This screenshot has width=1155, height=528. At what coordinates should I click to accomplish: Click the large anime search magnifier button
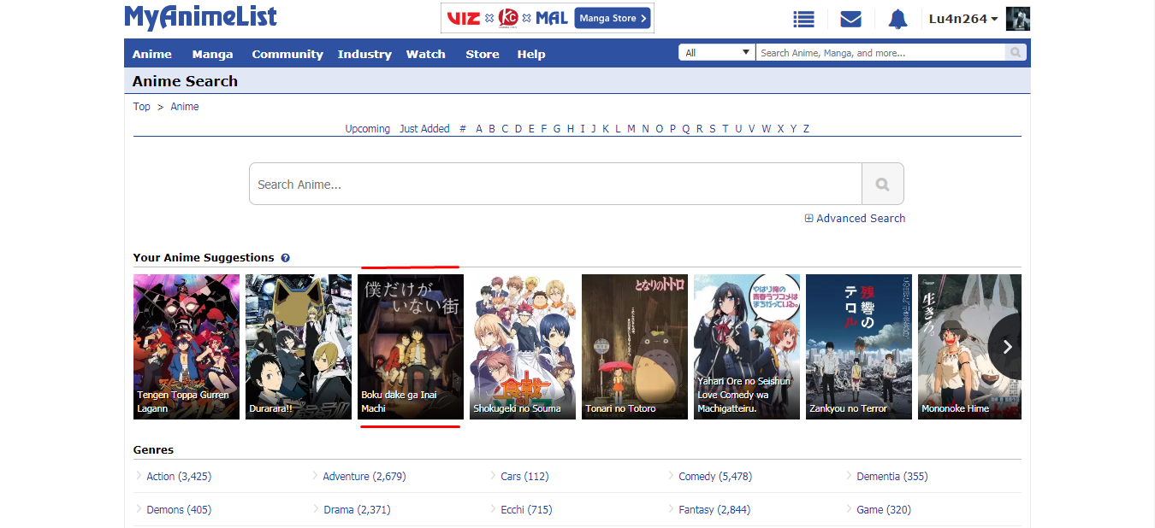pyautogui.click(x=882, y=184)
